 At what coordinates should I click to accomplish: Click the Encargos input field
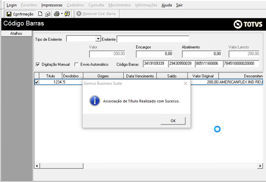click(x=154, y=54)
